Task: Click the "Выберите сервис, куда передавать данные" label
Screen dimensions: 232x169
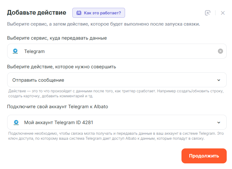Action: (57, 38)
